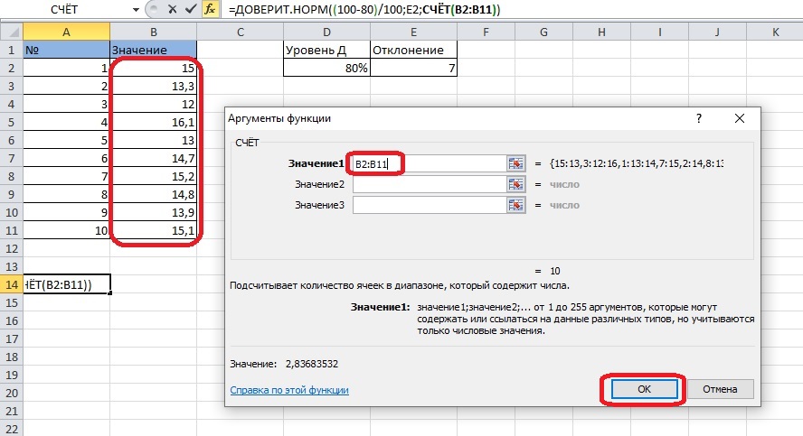803x436 pixels.
Task: Open help question mark in dialog
Action: (699, 118)
